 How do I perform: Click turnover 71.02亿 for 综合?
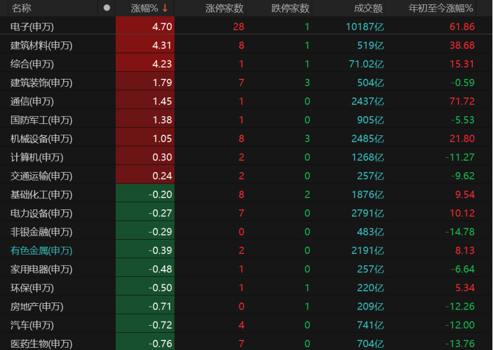pos(366,64)
